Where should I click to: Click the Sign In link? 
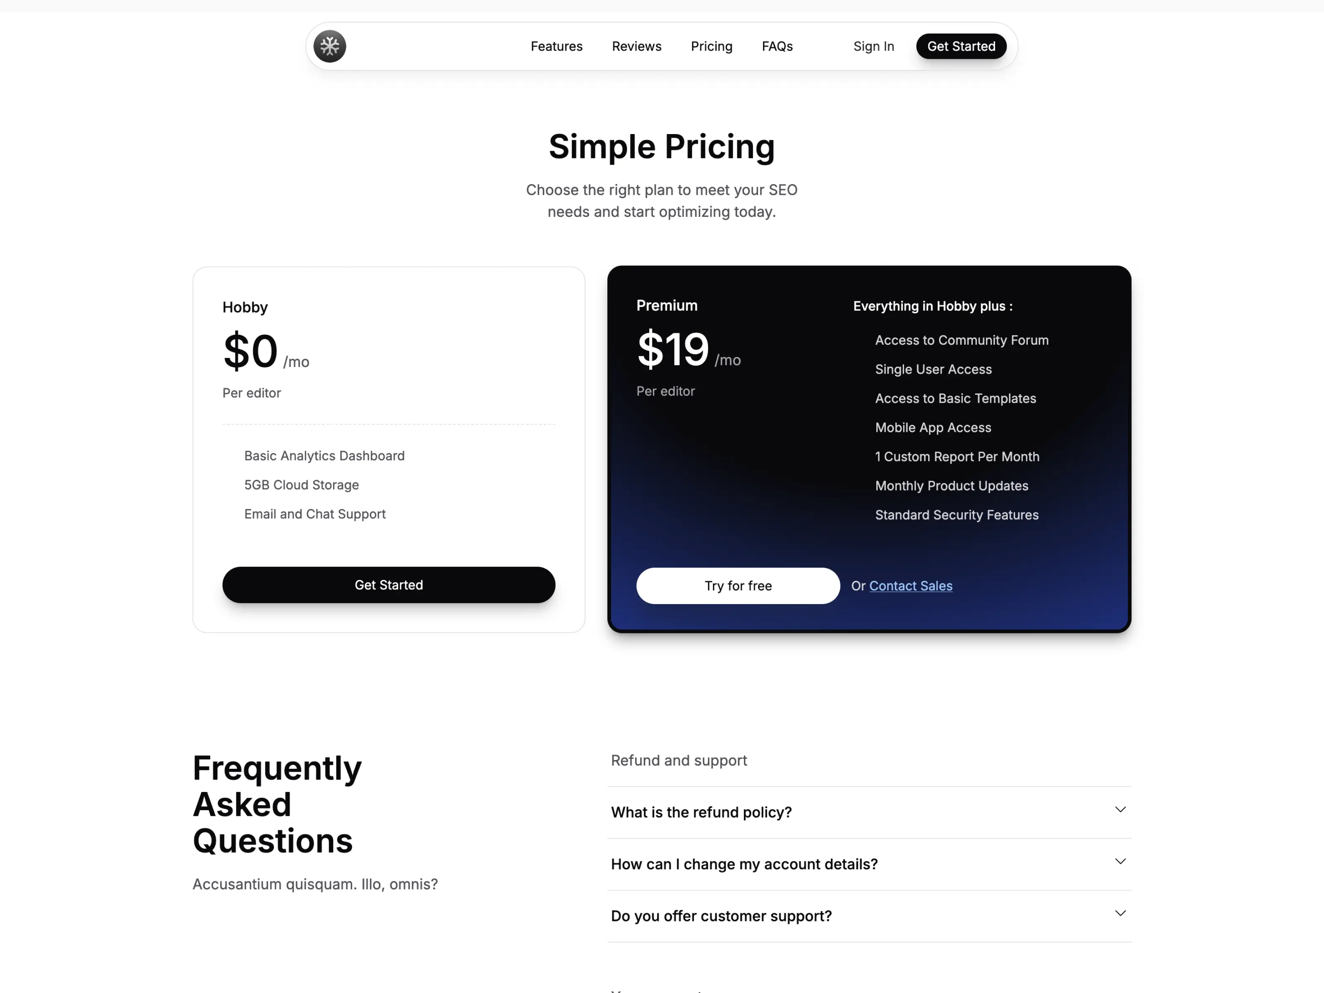pyautogui.click(x=873, y=46)
